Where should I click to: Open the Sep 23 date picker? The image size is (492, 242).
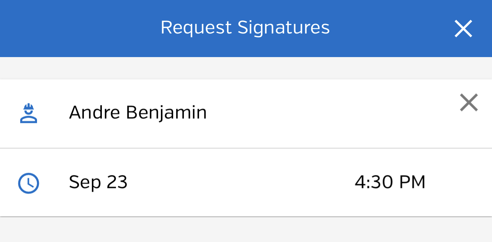point(98,182)
